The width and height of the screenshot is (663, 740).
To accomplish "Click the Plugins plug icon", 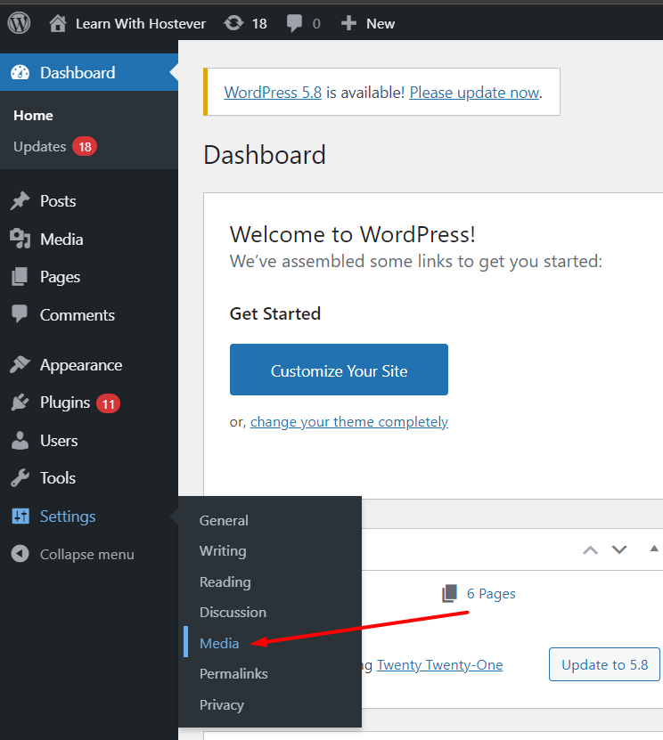I will tap(20, 403).
